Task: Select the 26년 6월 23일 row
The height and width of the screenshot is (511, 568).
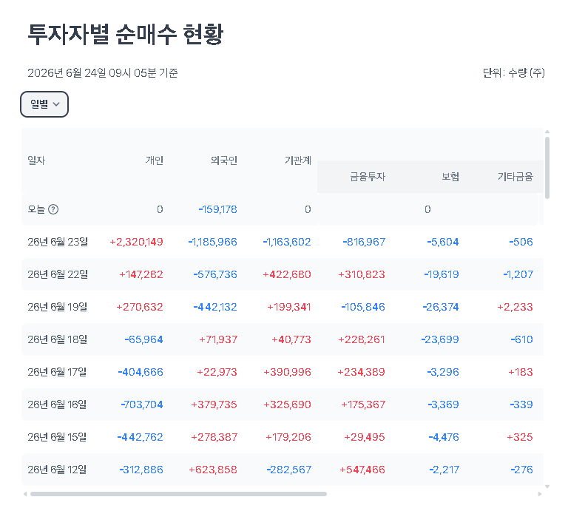Action: (x=283, y=242)
